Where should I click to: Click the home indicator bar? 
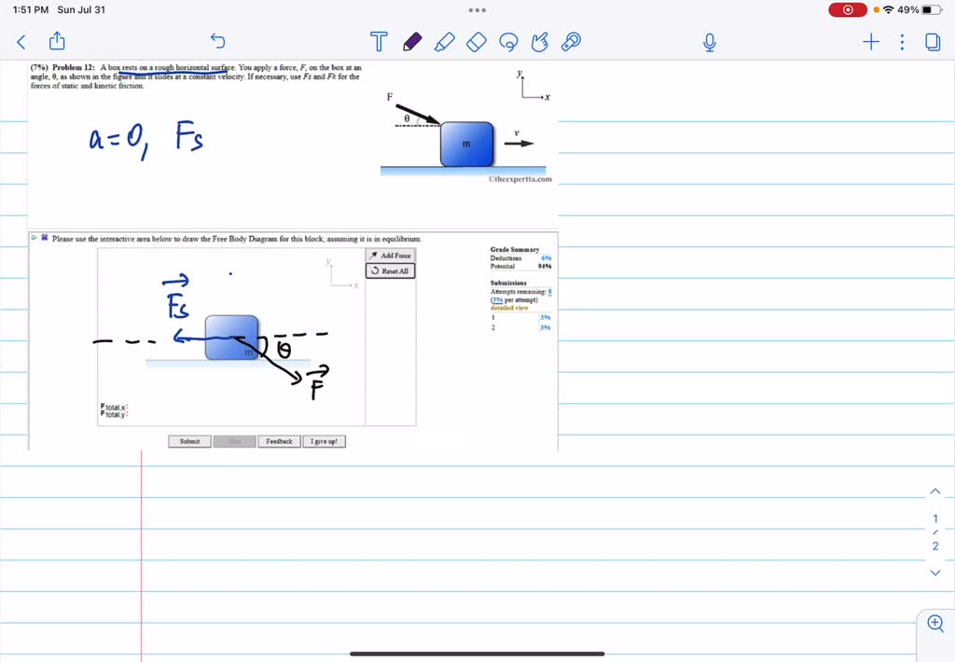[477, 655]
